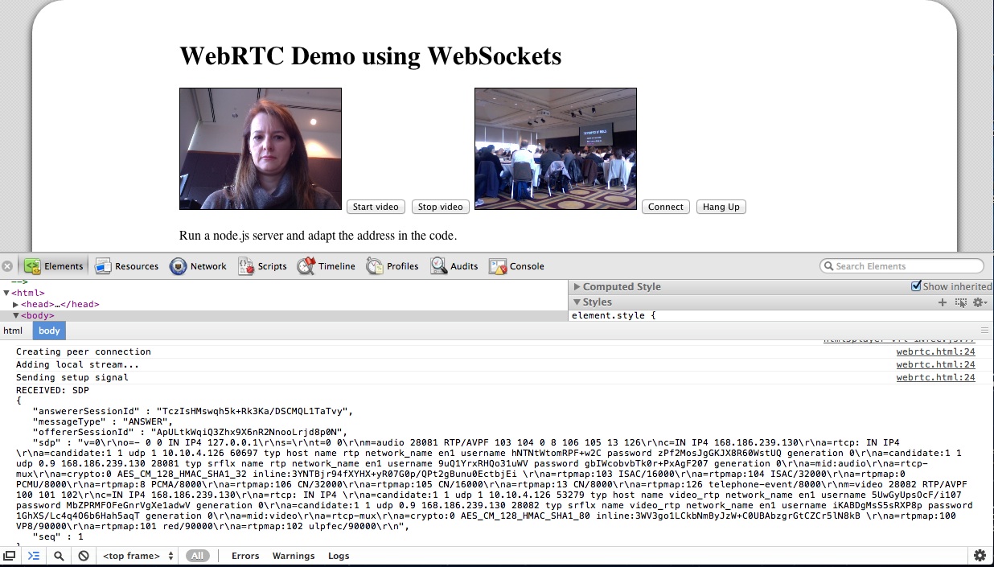Select the body breadcrumb item
Image resolution: width=994 pixels, height=567 pixels.
[48, 331]
